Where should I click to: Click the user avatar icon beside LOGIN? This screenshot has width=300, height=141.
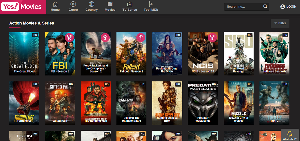[x=283, y=7]
